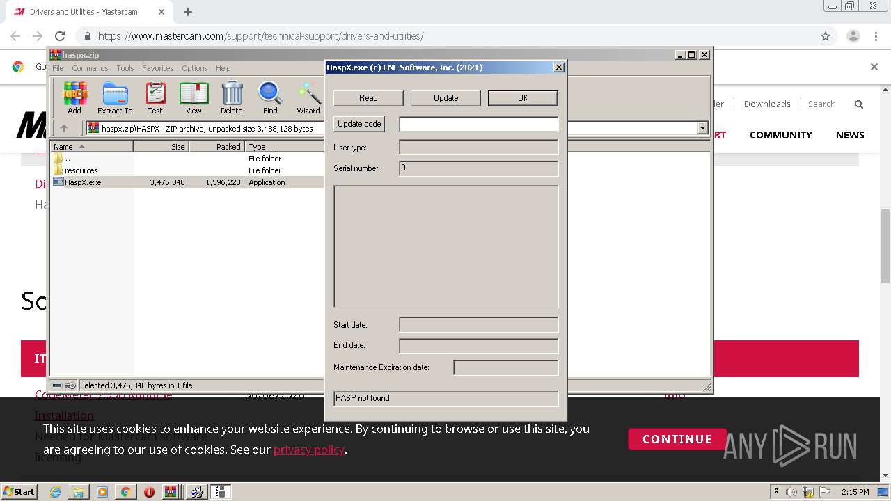
Task: Click volume speaker tray icon
Action: coord(791,492)
